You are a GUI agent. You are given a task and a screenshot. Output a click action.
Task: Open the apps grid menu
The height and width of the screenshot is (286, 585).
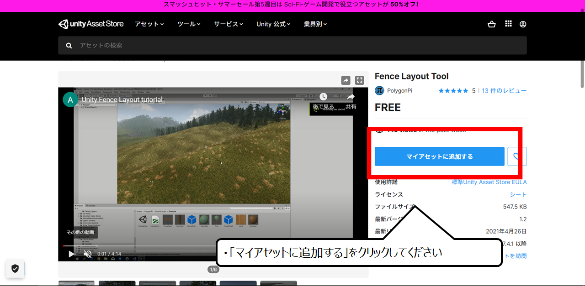[x=508, y=24]
